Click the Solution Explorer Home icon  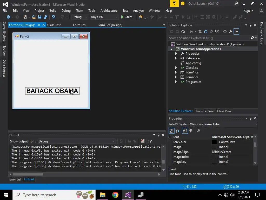(x=183, y=32)
